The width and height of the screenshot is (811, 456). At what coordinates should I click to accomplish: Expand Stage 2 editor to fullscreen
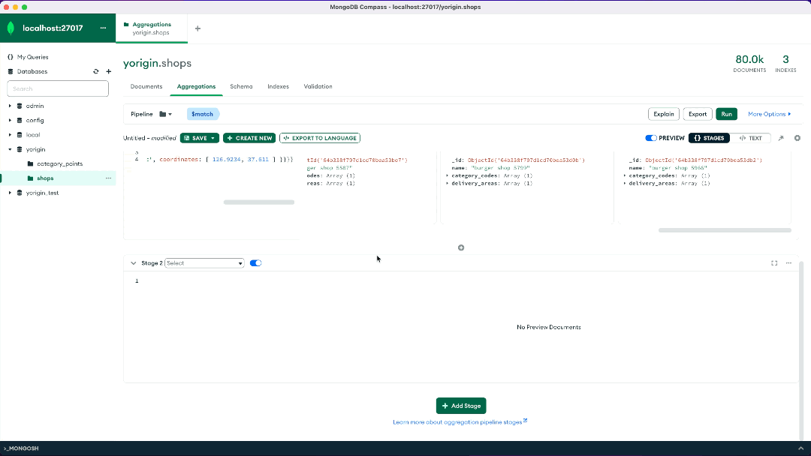pyautogui.click(x=774, y=262)
